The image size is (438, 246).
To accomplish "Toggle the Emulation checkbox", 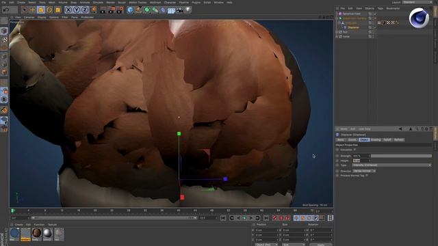I will coord(355,150).
